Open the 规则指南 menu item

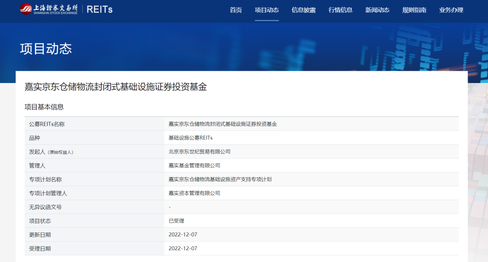(x=414, y=10)
